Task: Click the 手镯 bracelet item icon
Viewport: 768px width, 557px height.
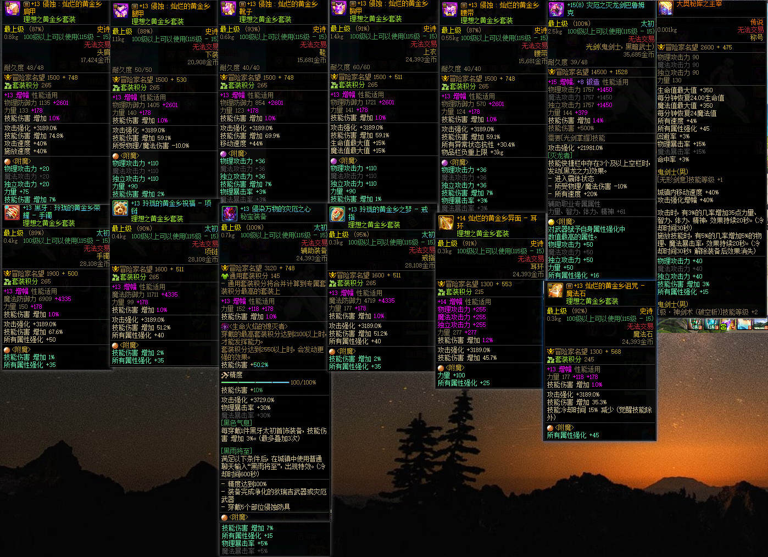Action: pos(12,212)
